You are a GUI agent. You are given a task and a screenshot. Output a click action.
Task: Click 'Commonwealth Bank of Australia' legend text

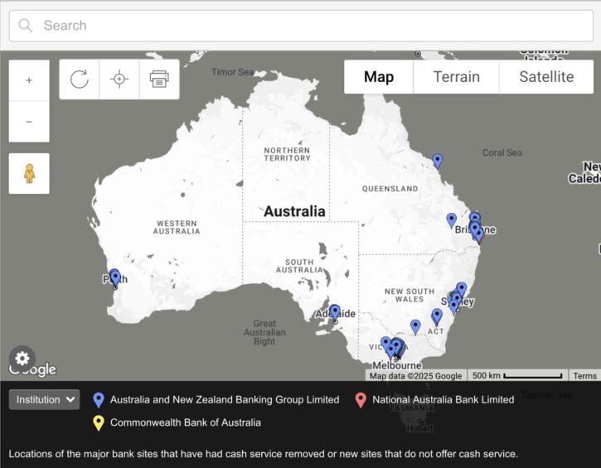tap(186, 422)
